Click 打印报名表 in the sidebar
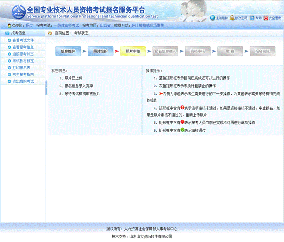Image resolution: width=284 pixels, height=242 pixels. point(21,68)
